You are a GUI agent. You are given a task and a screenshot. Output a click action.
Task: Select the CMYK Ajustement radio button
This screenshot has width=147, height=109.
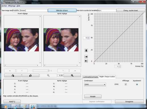pyautogui.click(x=137, y=84)
